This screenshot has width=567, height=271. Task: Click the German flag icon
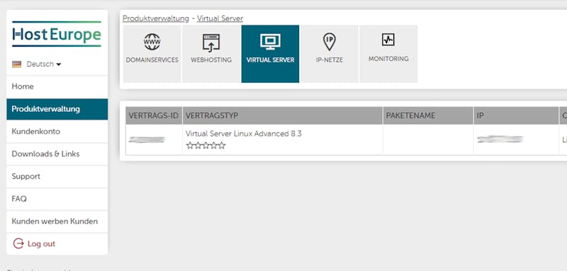(x=16, y=64)
